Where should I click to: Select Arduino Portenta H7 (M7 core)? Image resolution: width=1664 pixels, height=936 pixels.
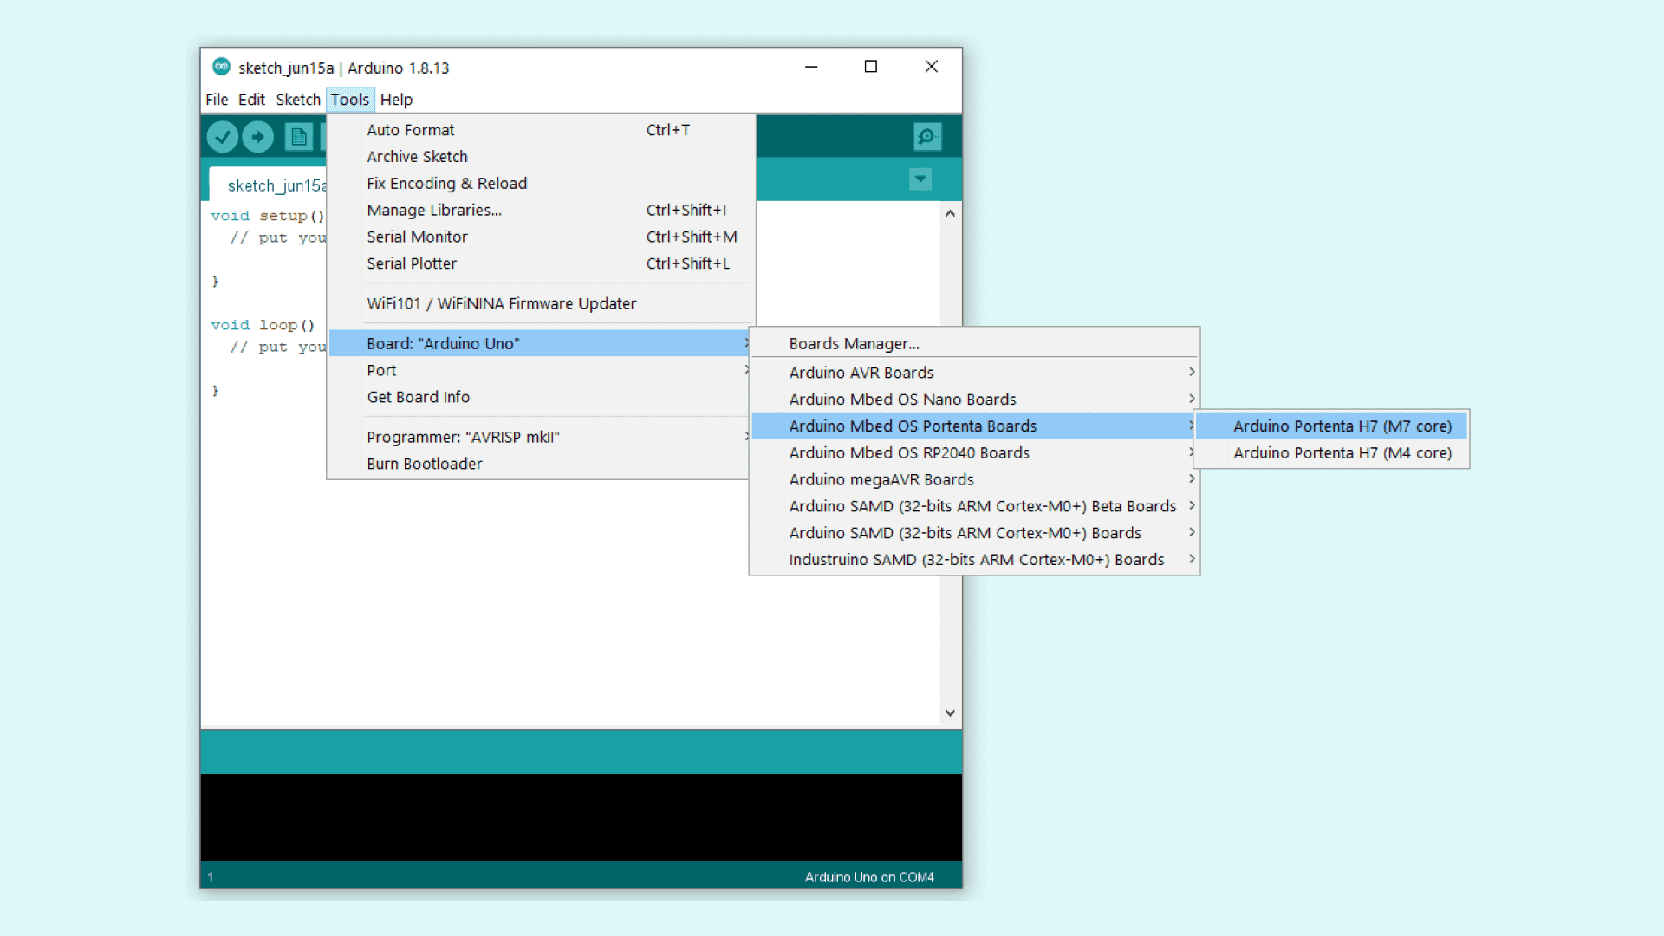[x=1342, y=426]
